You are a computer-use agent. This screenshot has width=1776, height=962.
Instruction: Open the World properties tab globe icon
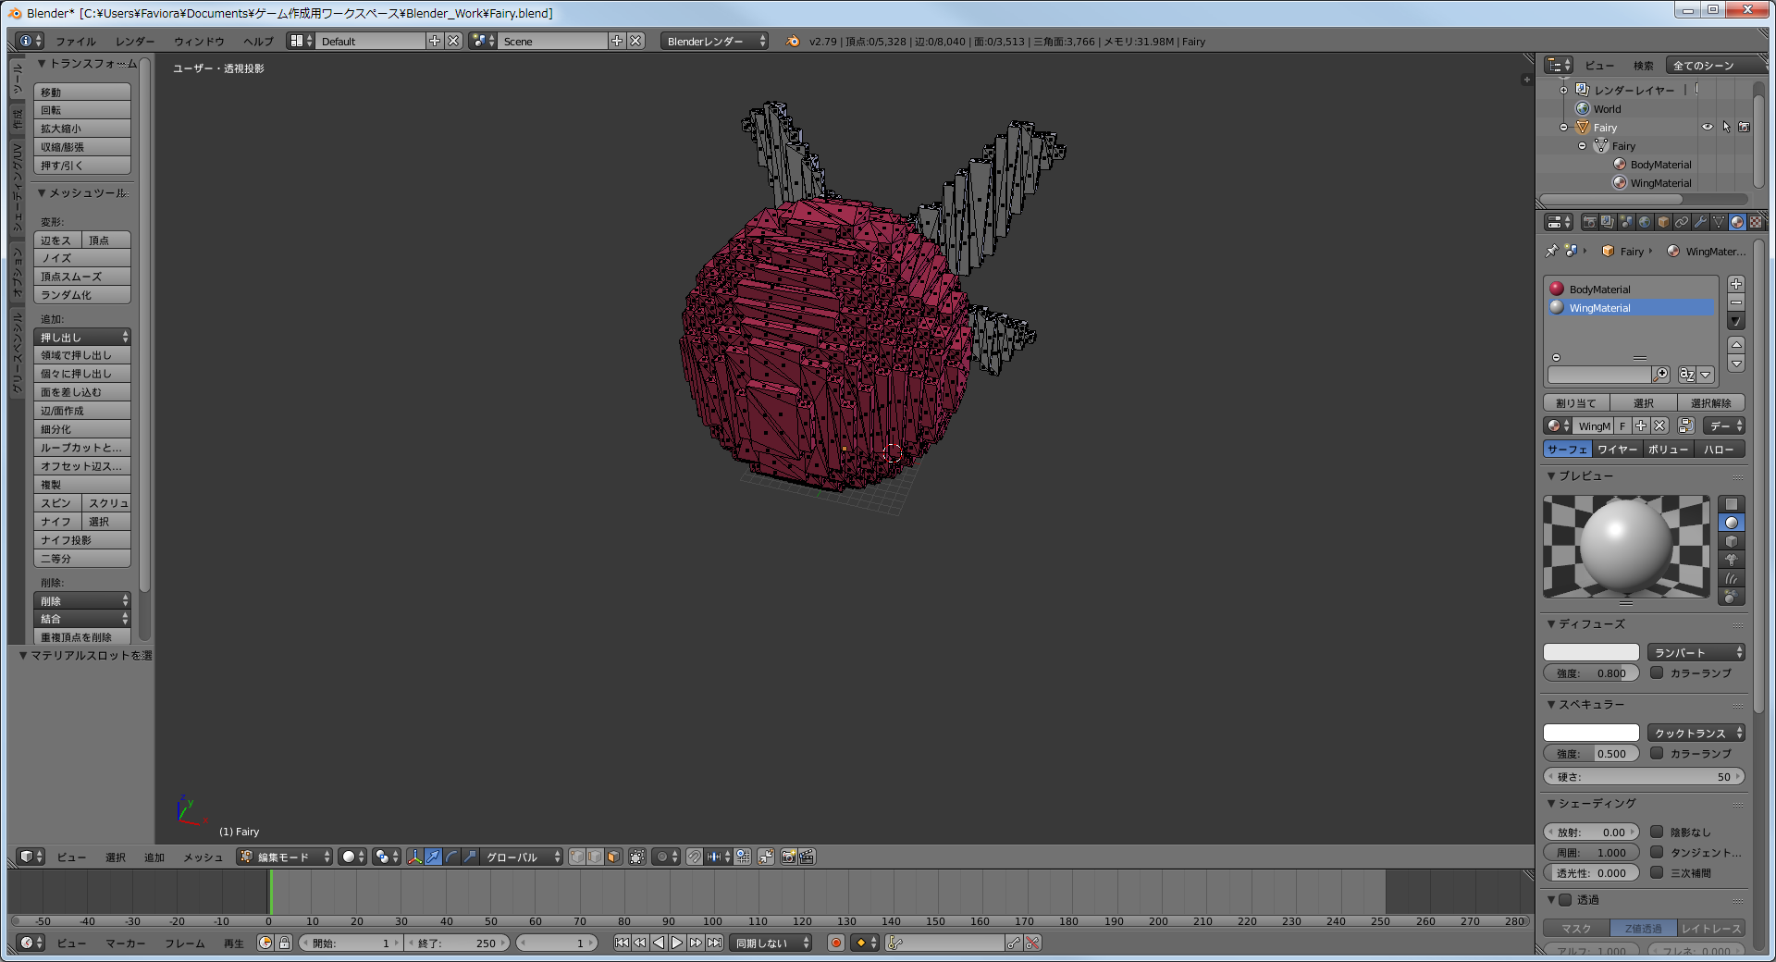[x=1645, y=222]
